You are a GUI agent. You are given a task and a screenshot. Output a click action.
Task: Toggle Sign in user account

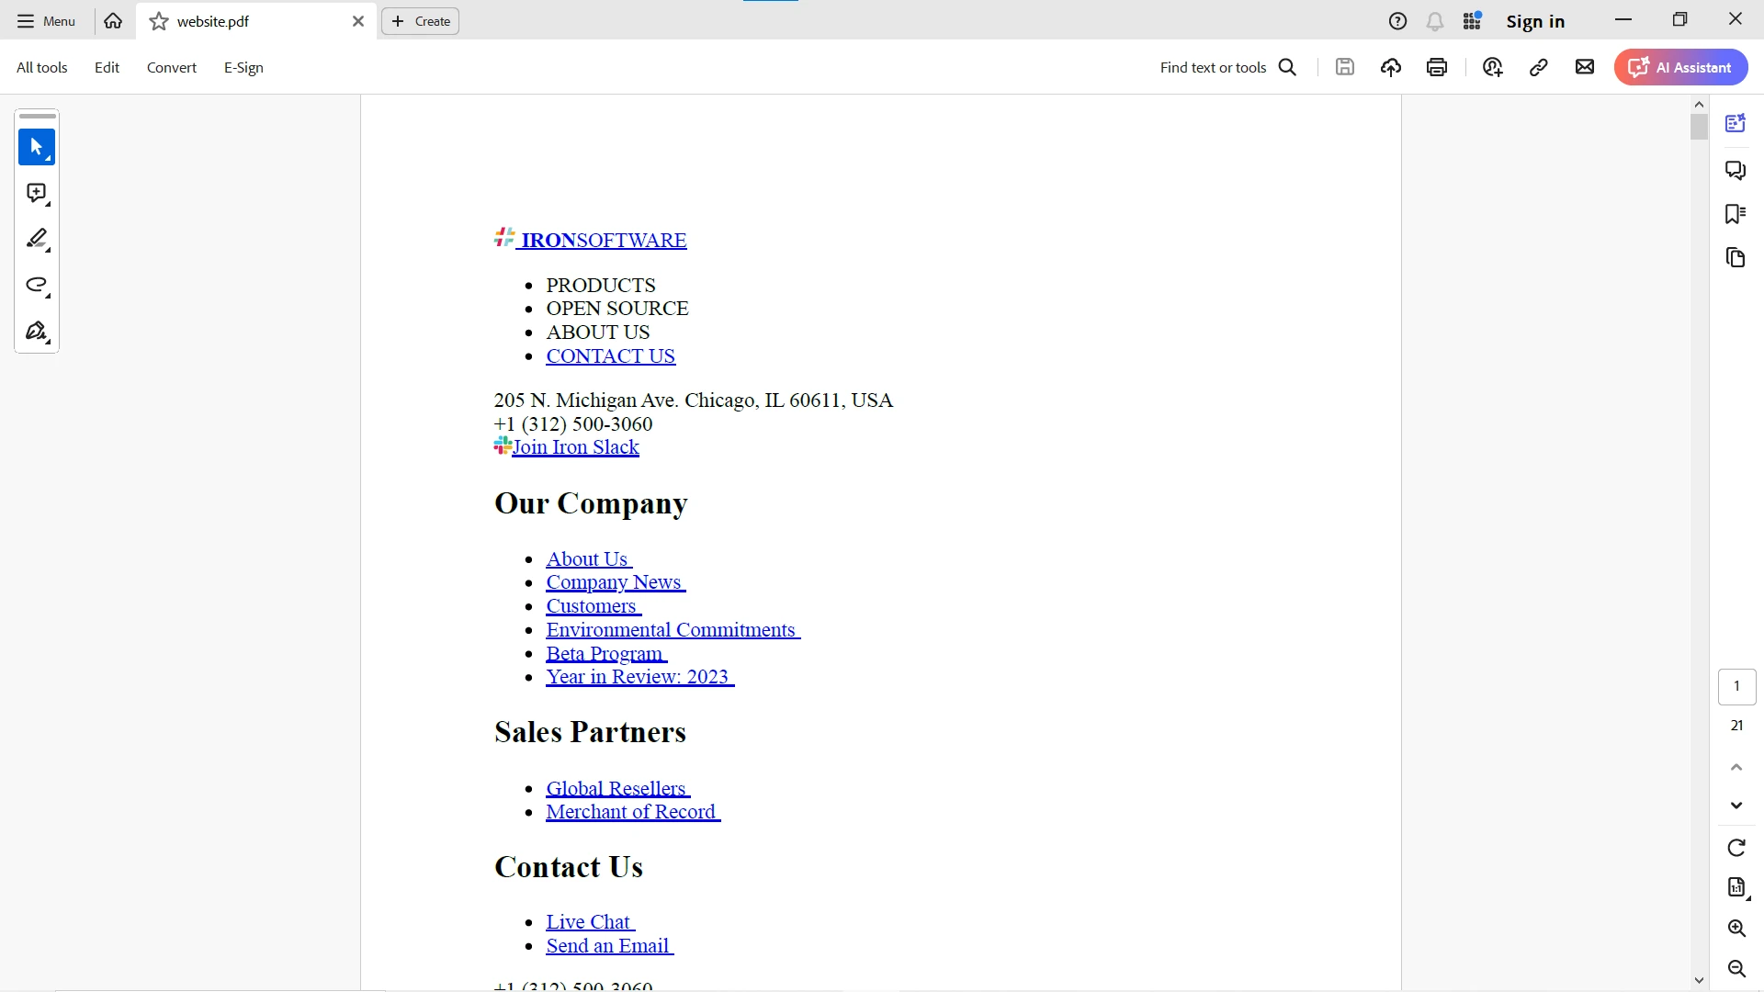[1535, 20]
